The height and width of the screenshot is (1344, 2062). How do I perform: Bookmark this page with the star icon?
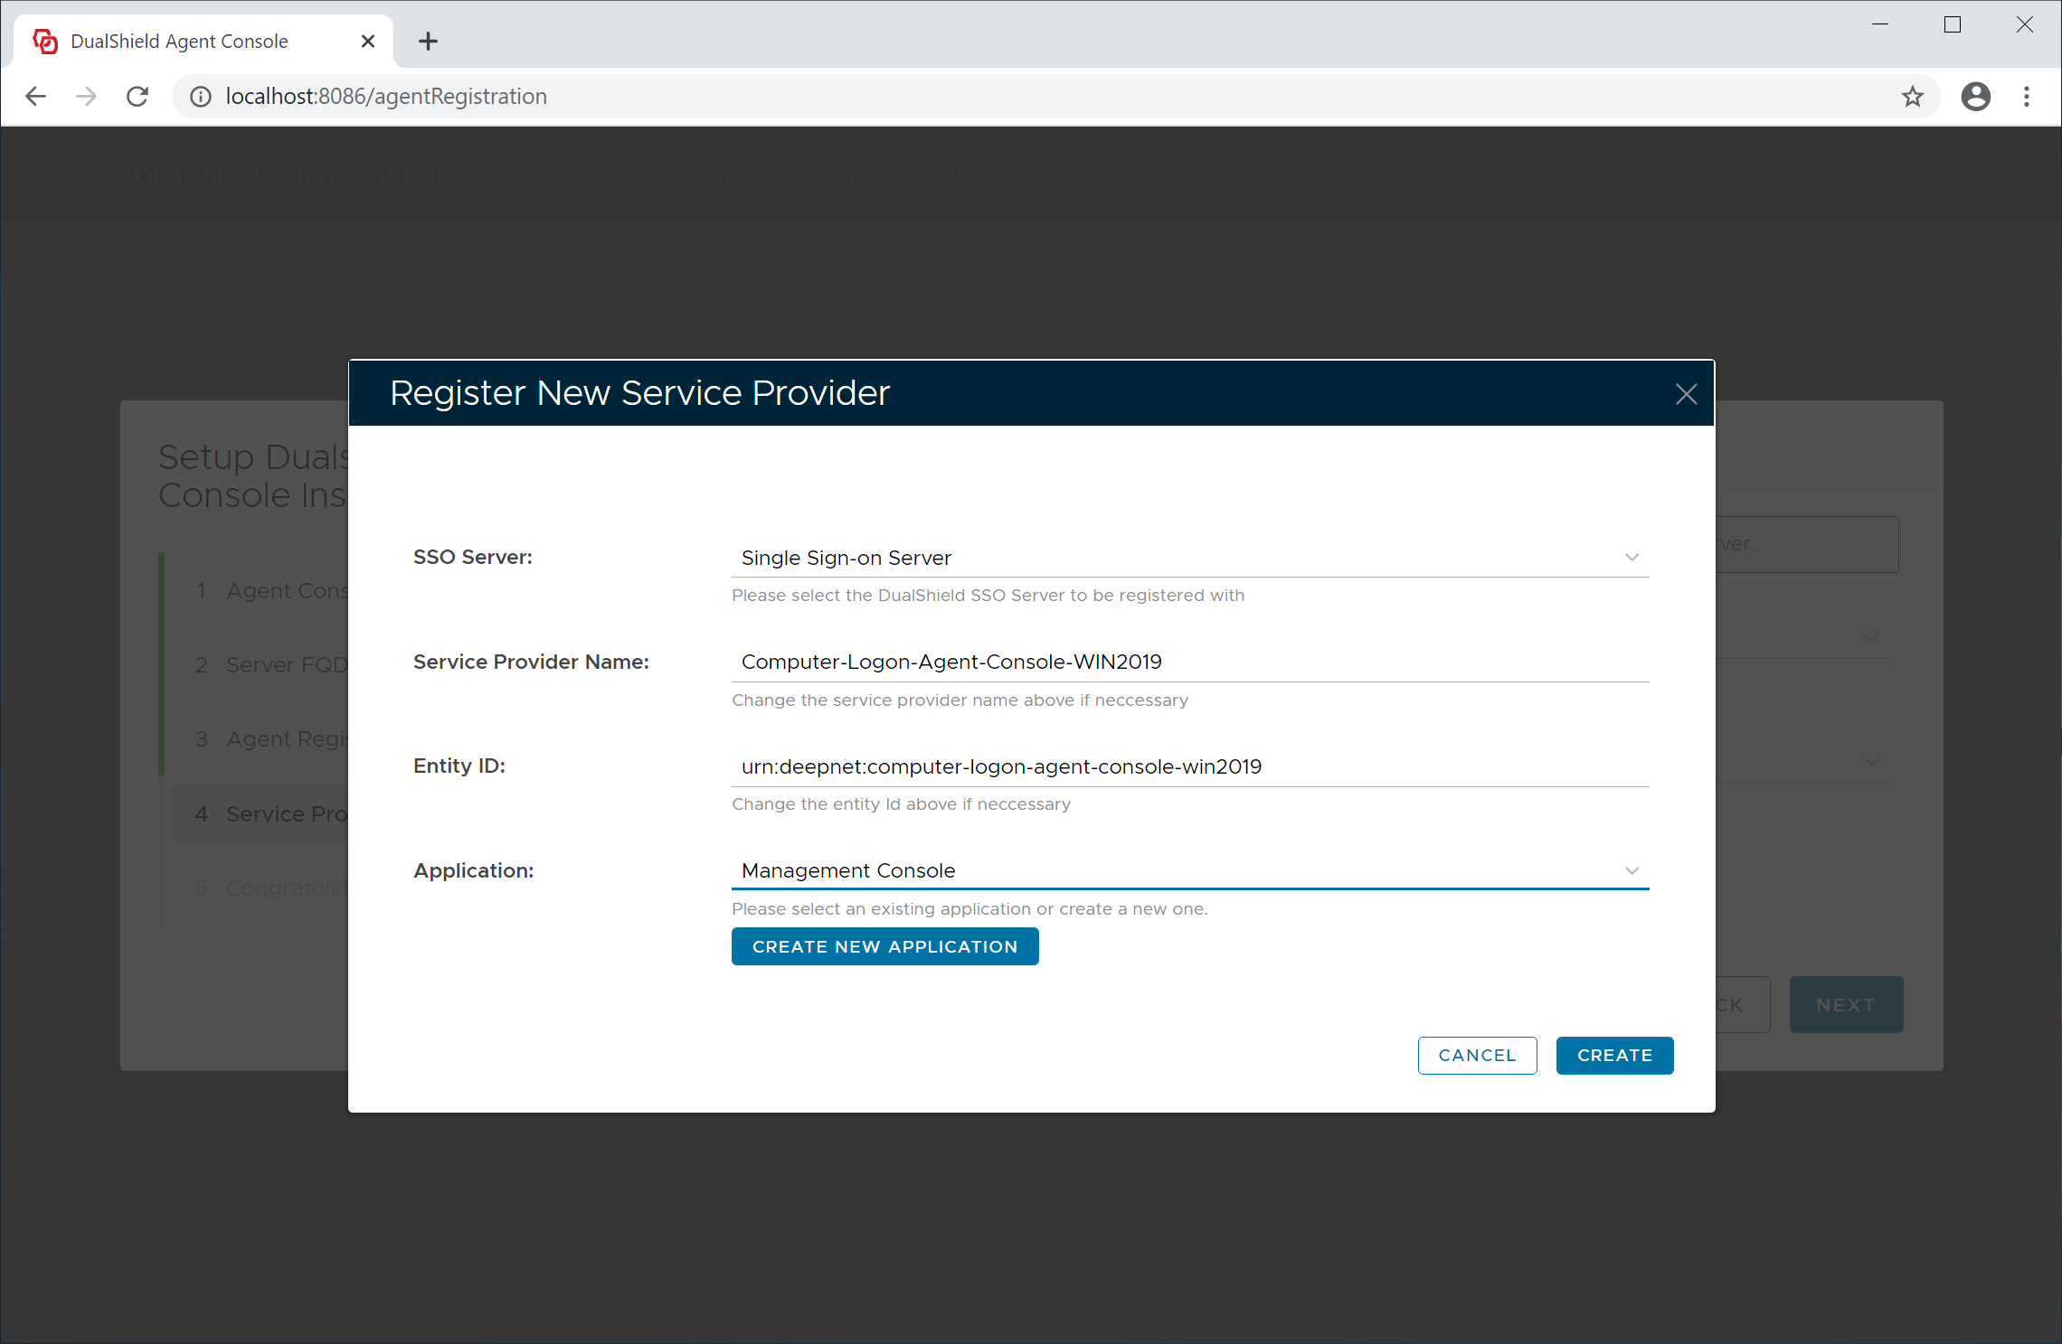coord(1912,97)
